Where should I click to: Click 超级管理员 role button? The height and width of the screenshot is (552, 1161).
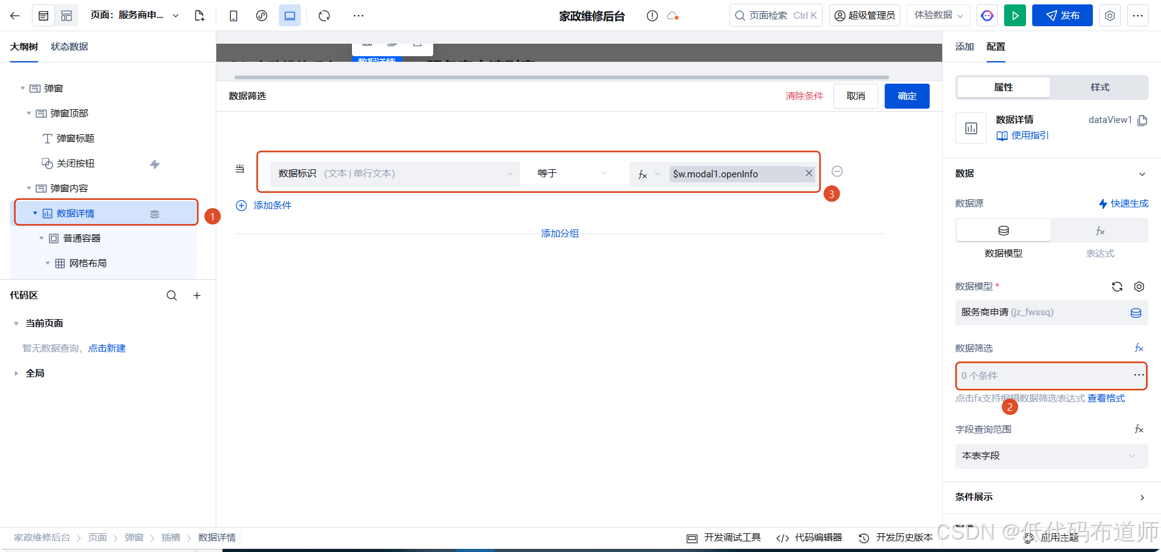[x=865, y=16]
